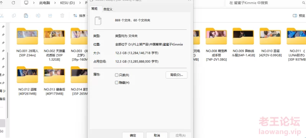
Task: Click the Delete trash icon in Explorer's toolbar
Action: point(62,16)
